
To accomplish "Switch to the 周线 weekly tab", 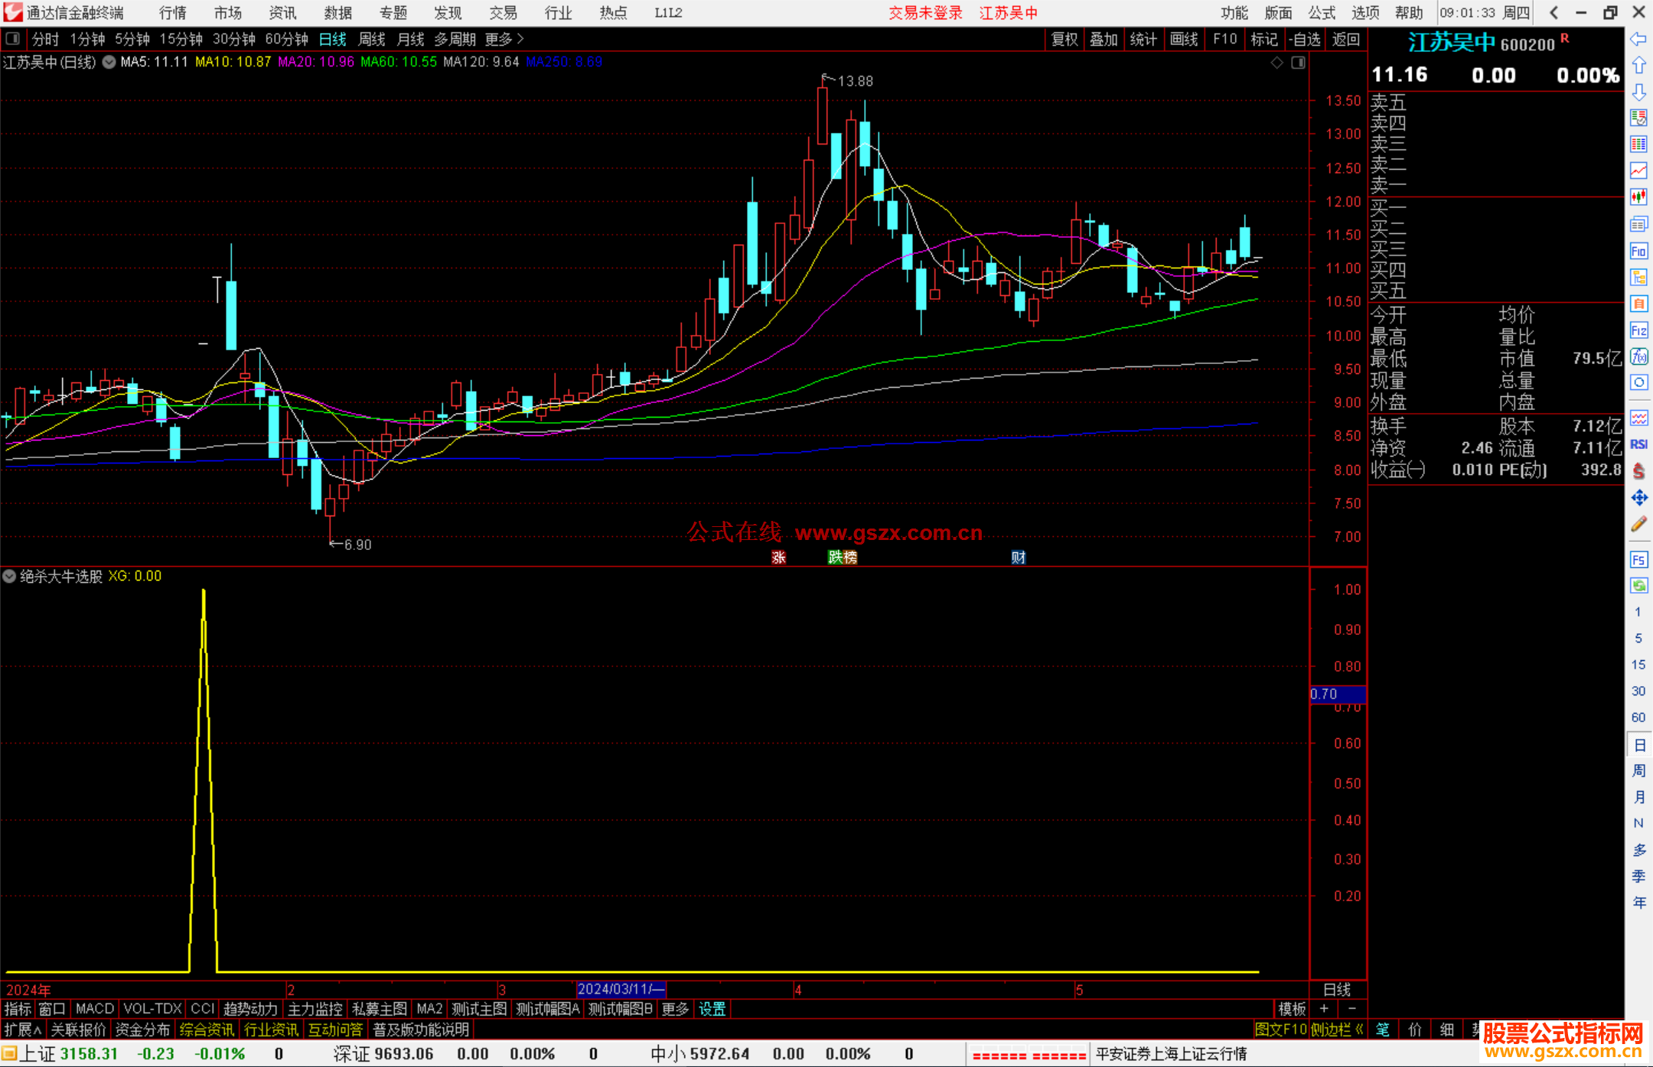I will click(371, 39).
